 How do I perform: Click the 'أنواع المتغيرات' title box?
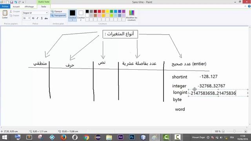point(120,34)
